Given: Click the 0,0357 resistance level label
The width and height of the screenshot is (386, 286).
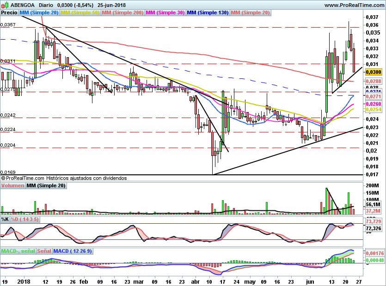Looking at the screenshot, I should tap(8, 25).
